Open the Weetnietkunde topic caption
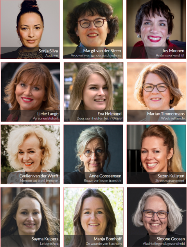 (x=173, y=118)
